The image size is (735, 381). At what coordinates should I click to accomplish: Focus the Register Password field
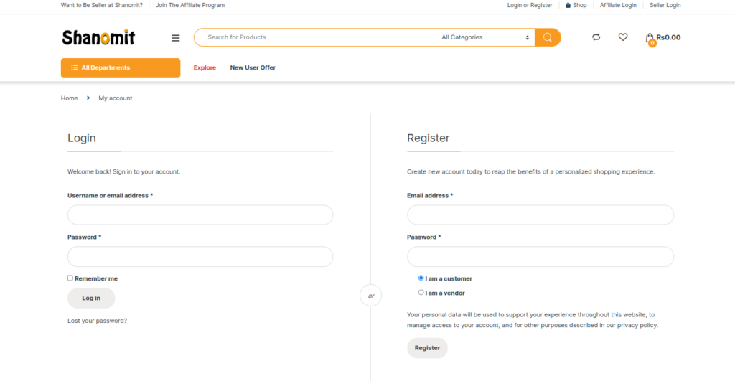[540, 257]
